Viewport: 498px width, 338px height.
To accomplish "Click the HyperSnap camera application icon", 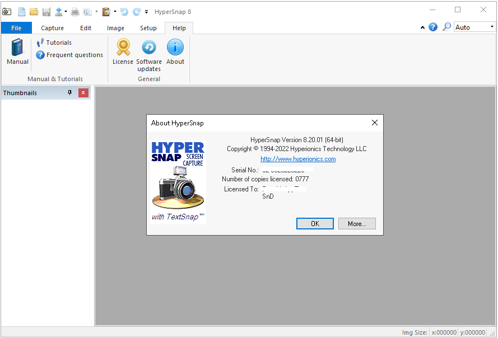I will tap(7, 12).
